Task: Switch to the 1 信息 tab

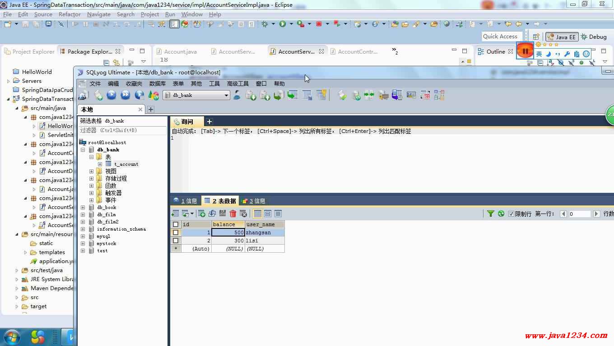Action: pyautogui.click(x=185, y=201)
